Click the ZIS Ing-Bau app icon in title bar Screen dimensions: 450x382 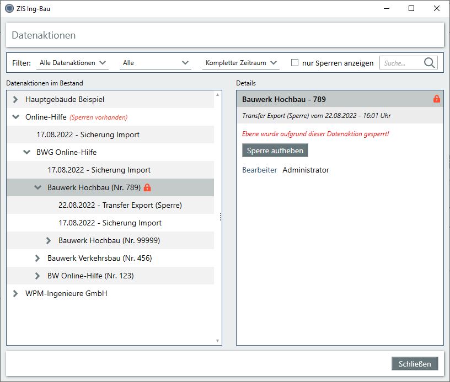click(x=9, y=8)
